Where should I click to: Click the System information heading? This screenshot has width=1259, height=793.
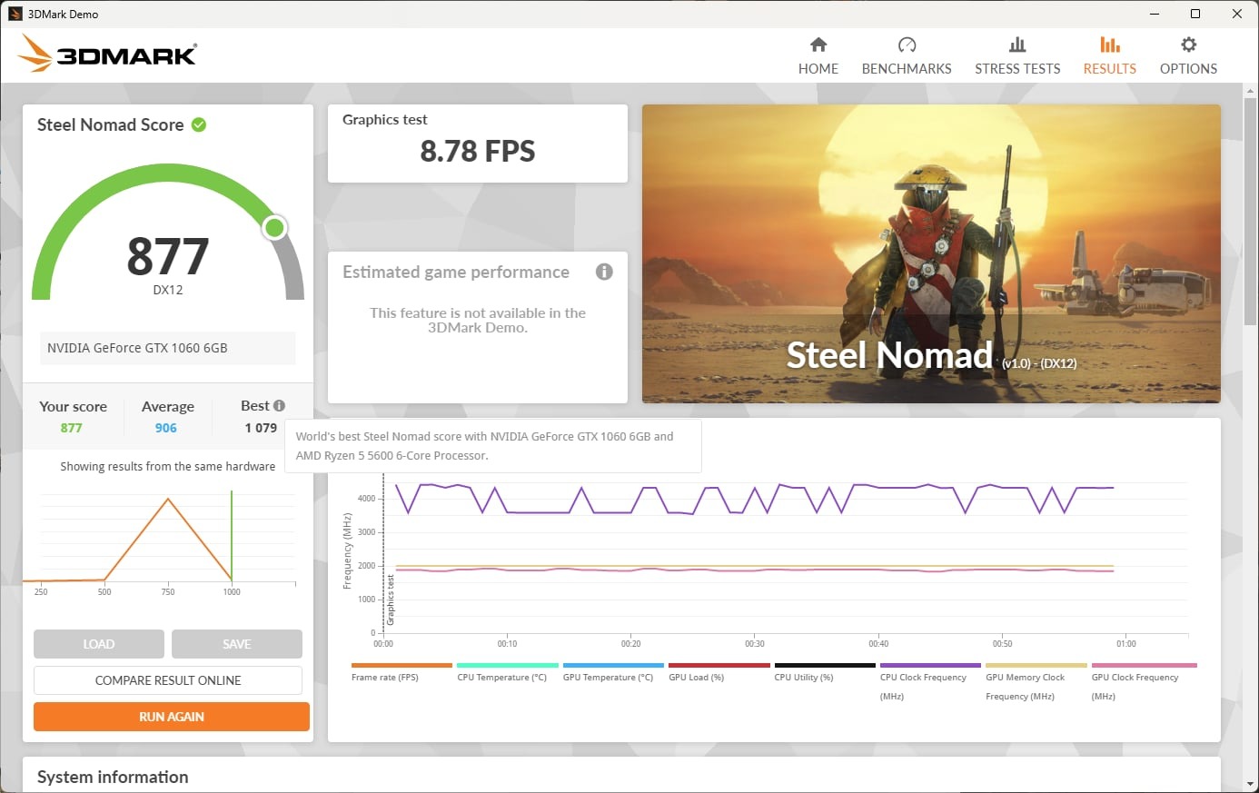point(113,777)
